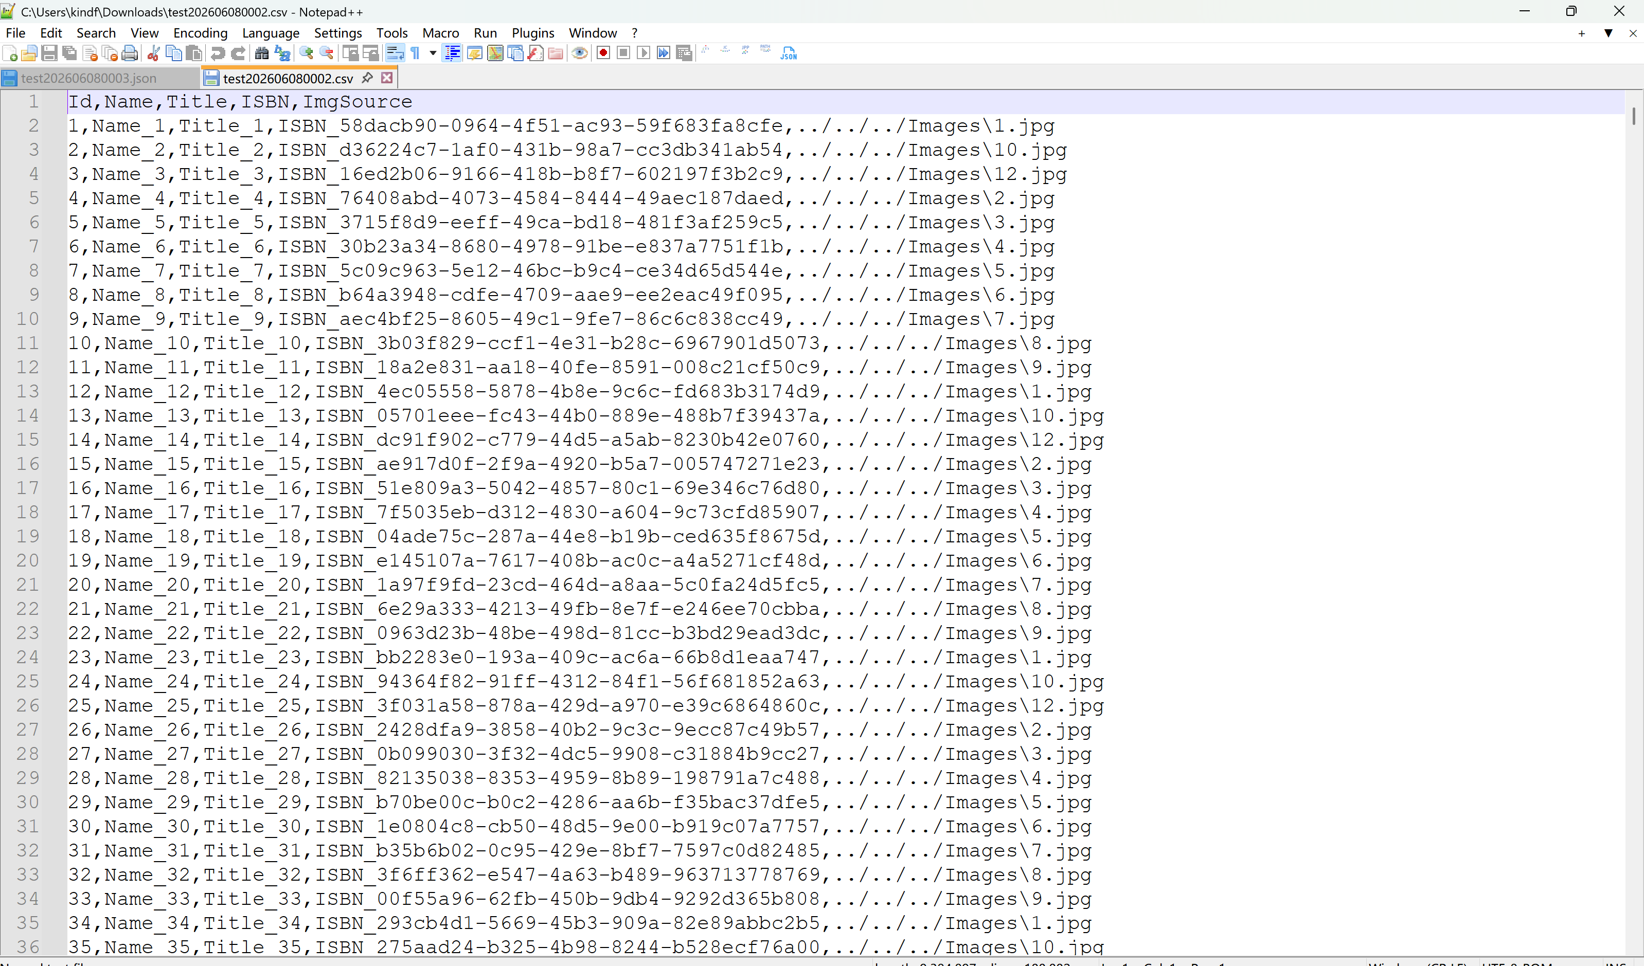1644x966 pixels.
Task: Switch to the test202606080003.json tab
Action: pos(88,79)
